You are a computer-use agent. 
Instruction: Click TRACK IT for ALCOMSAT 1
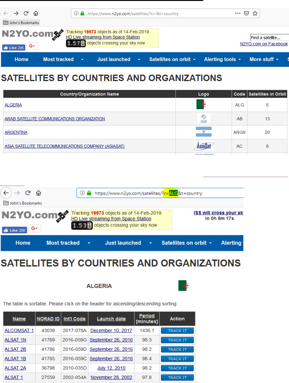pyautogui.click(x=177, y=331)
